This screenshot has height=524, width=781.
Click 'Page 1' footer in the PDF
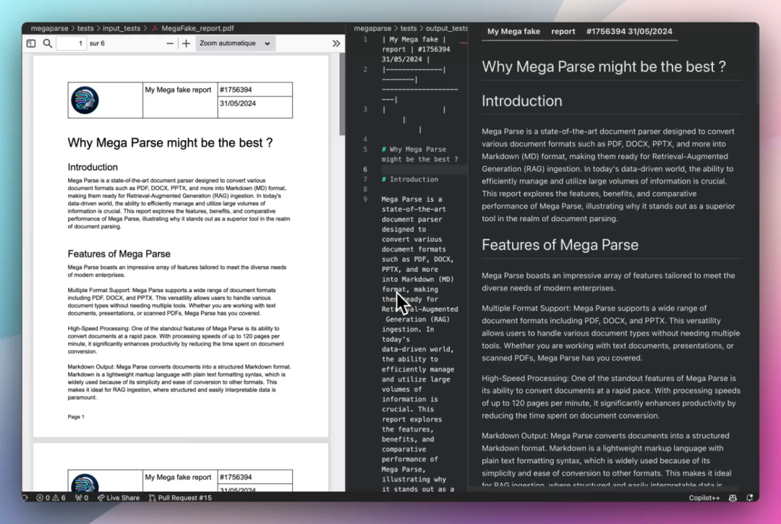coord(76,417)
